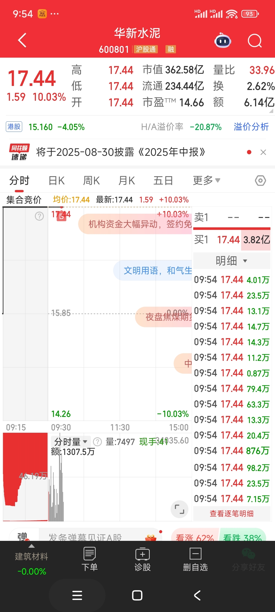This screenshot has width=275, height=612.
Task: Switch to the 日K tab
Action: coord(57,181)
